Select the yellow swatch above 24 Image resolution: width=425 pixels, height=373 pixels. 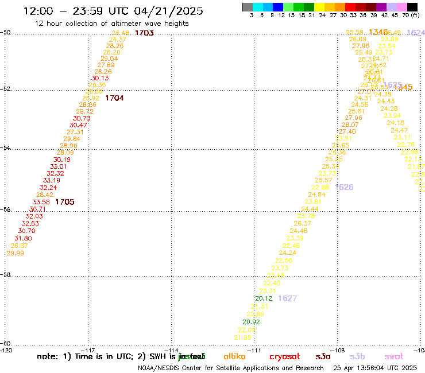coord(319,7)
